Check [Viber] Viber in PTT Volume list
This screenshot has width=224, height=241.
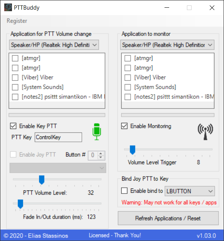15,78
